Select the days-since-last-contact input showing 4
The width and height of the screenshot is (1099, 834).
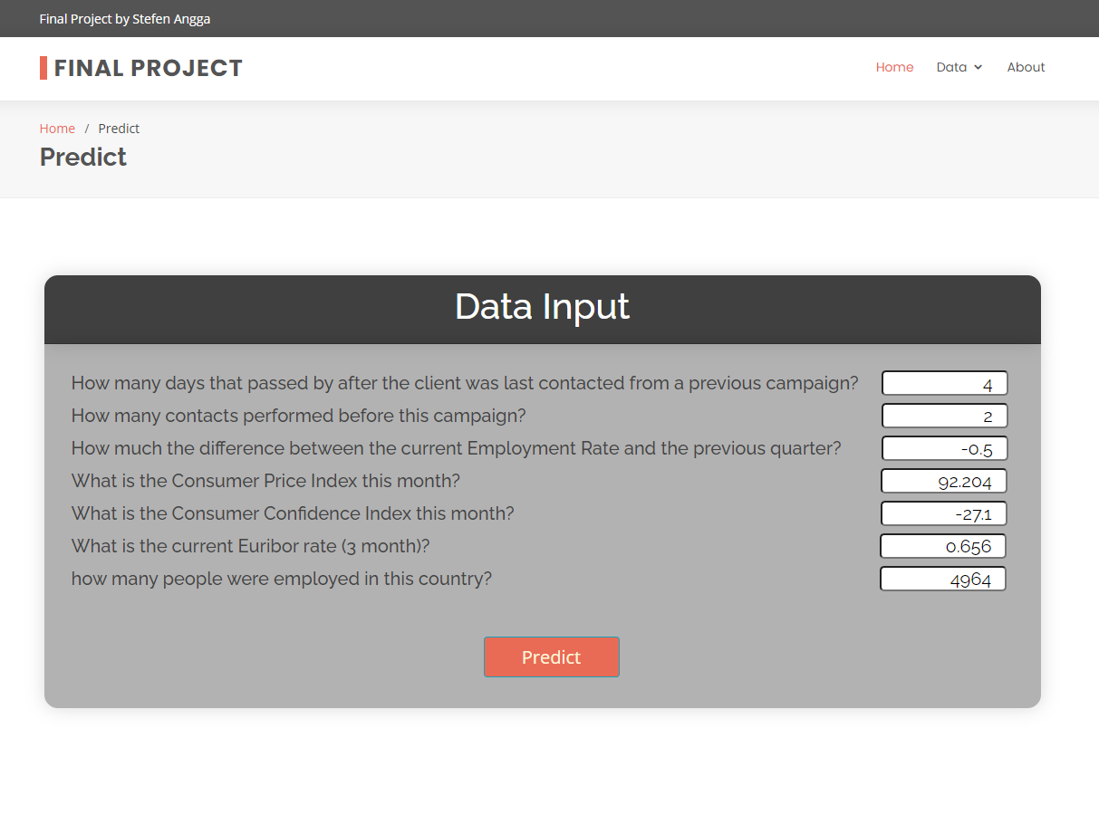944,382
